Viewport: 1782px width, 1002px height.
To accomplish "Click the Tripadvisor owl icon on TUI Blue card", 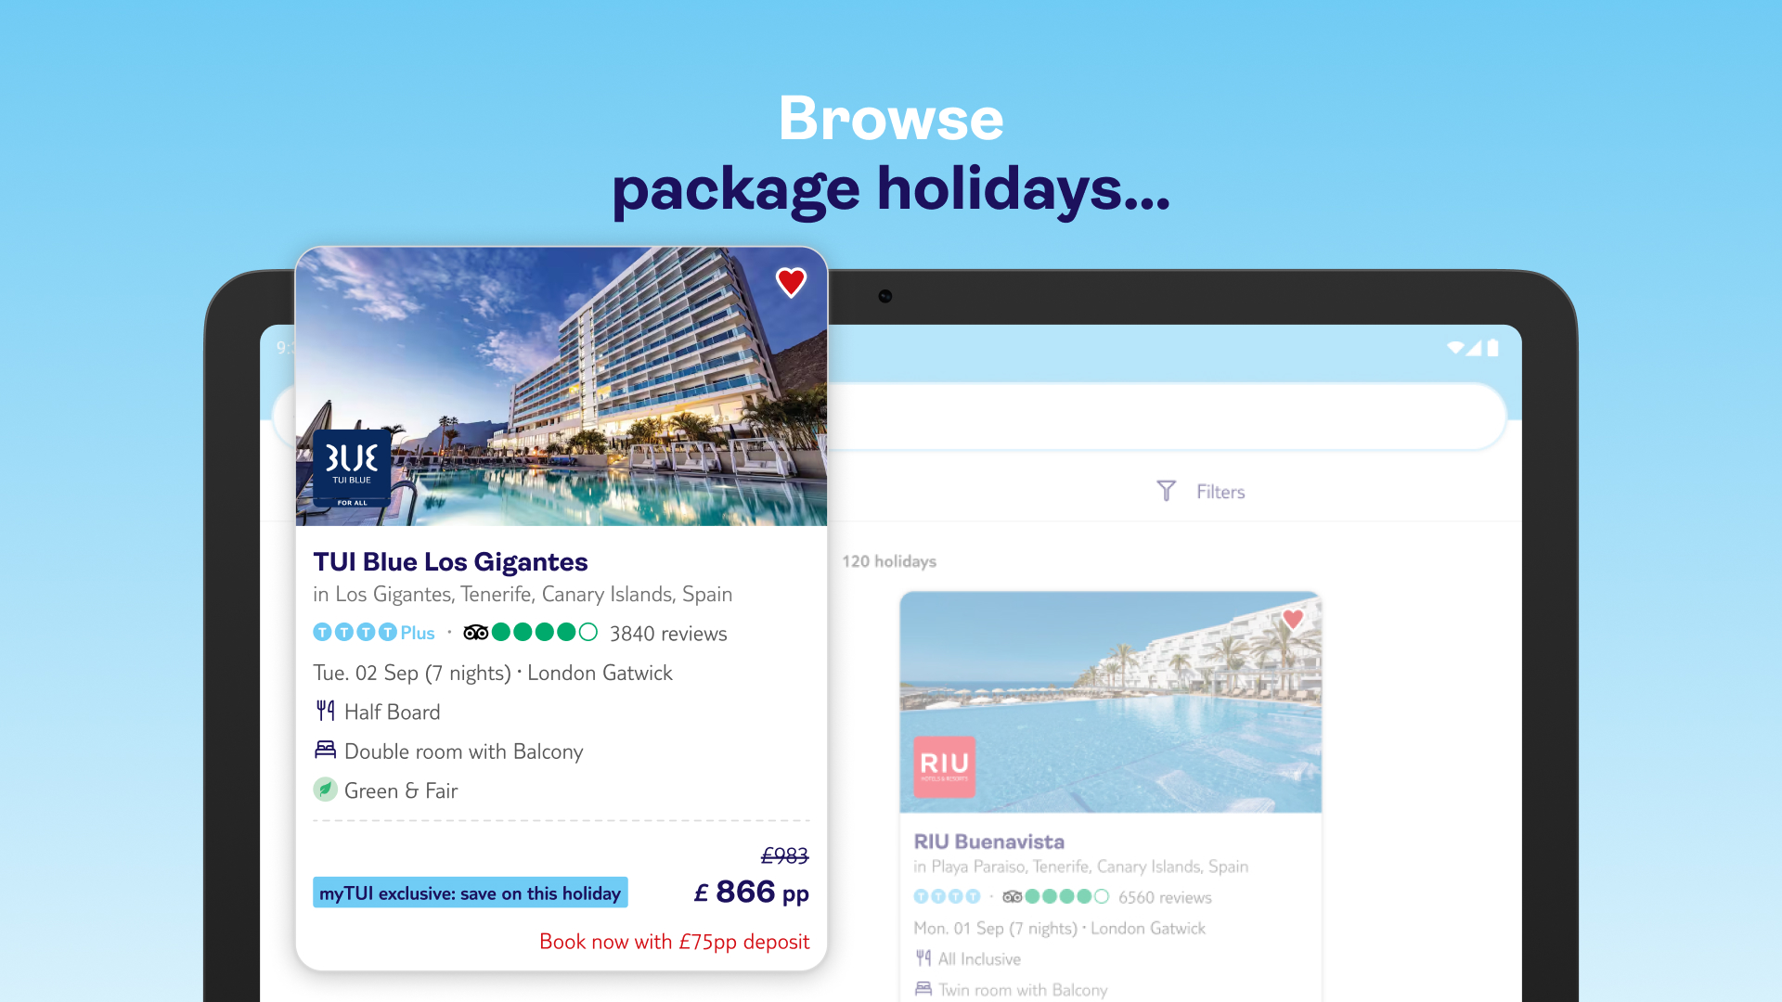I will 476,633.
